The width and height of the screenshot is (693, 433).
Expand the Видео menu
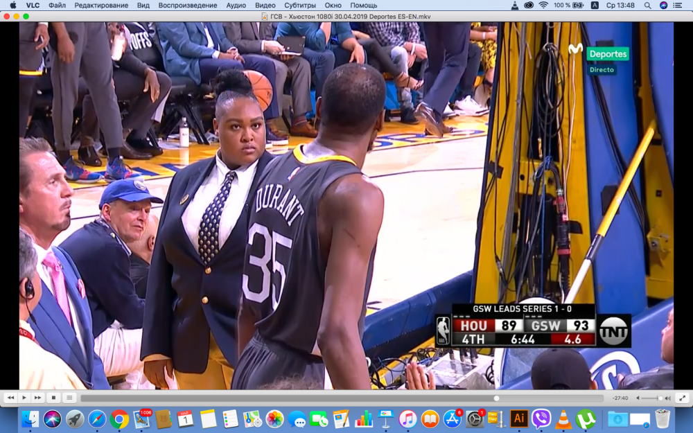[265, 5]
